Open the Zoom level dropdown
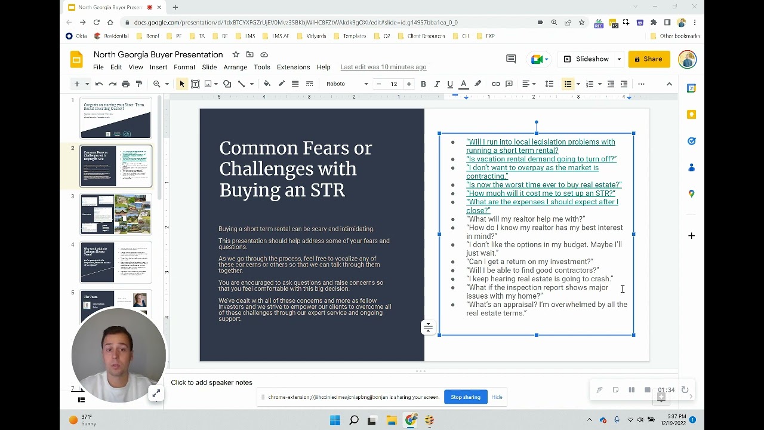 tap(160, 84)
